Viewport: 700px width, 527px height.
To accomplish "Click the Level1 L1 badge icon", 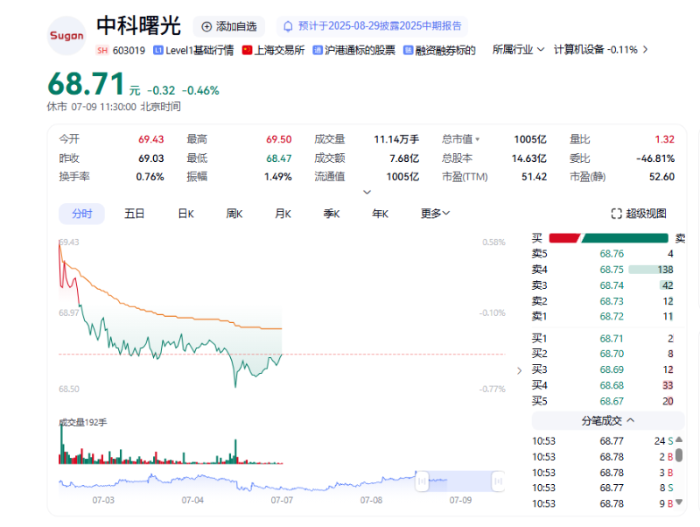I will (x=158, y=50).
